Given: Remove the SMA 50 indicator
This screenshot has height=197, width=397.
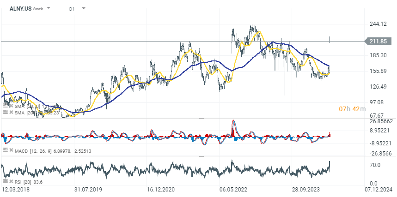Looking at the screenshot, I should [x=11, y=106].
